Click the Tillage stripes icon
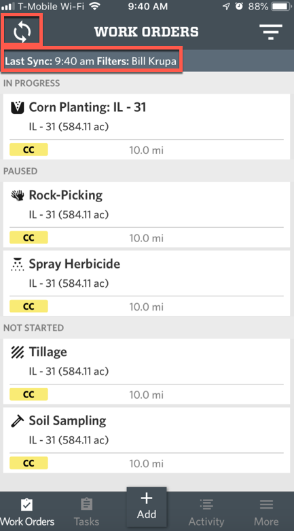This screenshot has height=531, width=294. [x=17, y=352]
